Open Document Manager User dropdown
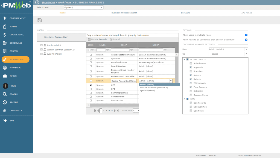 246,49
